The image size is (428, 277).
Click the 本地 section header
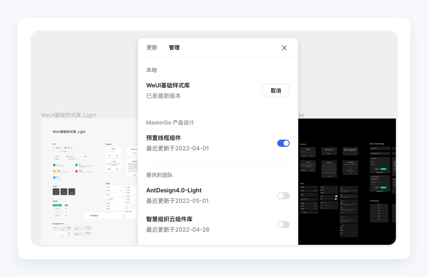pyautogui.click(x=151, y=70)
